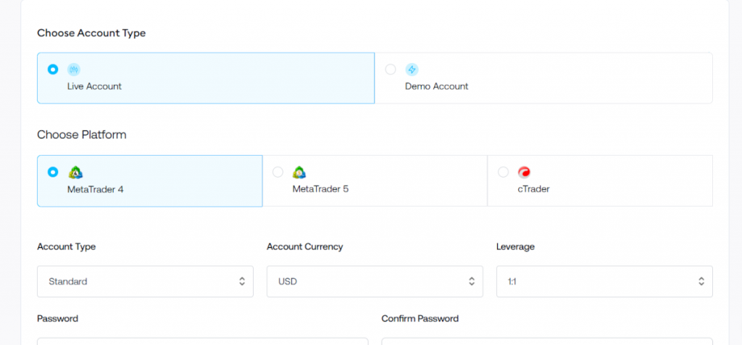Click the MetaTrader 5 platform label
This screenshot has height=345, width=742.
(x=320, y=189)
